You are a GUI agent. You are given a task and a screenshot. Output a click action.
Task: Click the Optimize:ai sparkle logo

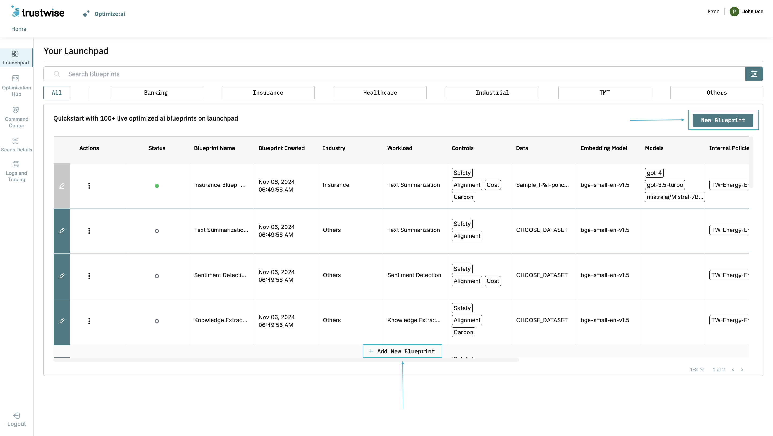[86, 14]
